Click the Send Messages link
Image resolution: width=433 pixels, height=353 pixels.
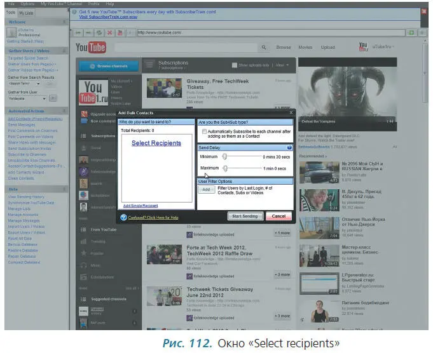coord(22,124)
